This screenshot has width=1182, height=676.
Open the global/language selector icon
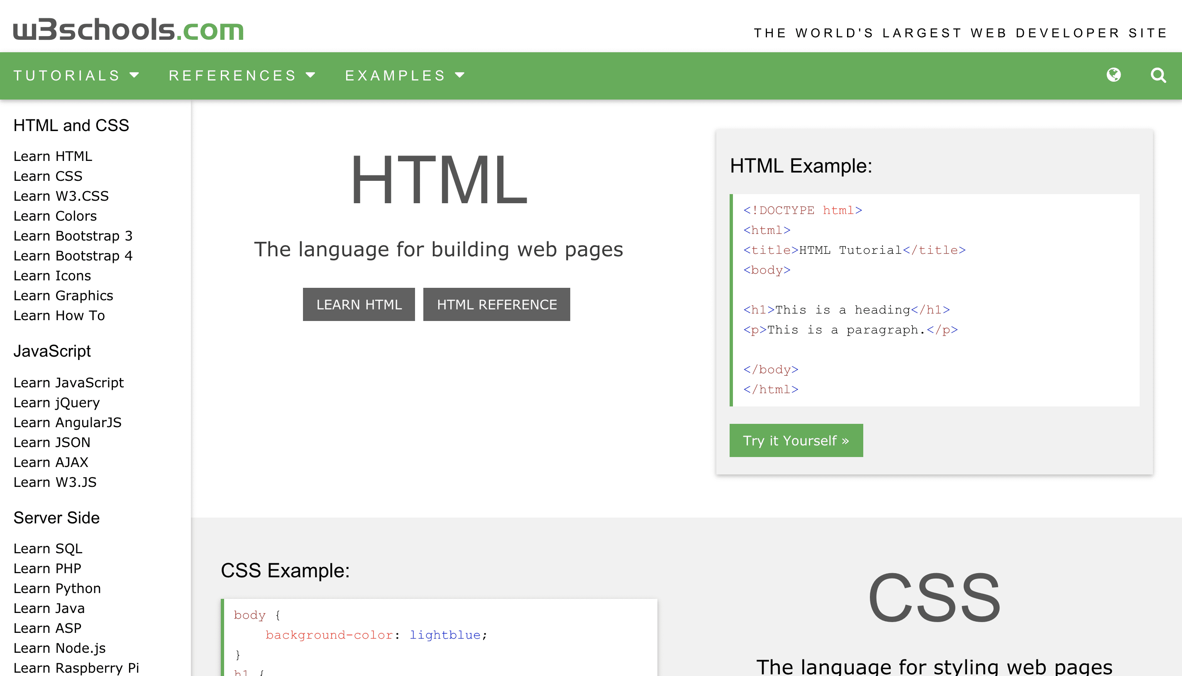(x=1113, y=75)
